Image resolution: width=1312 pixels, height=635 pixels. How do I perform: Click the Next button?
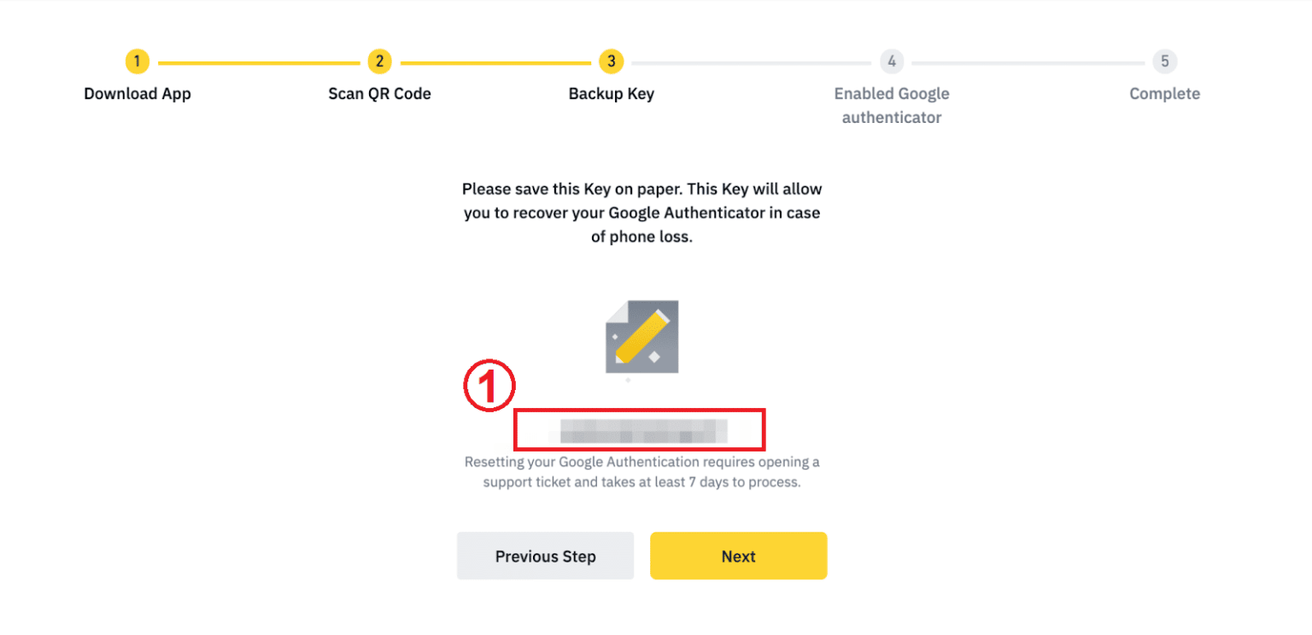(x=738, y=556)
